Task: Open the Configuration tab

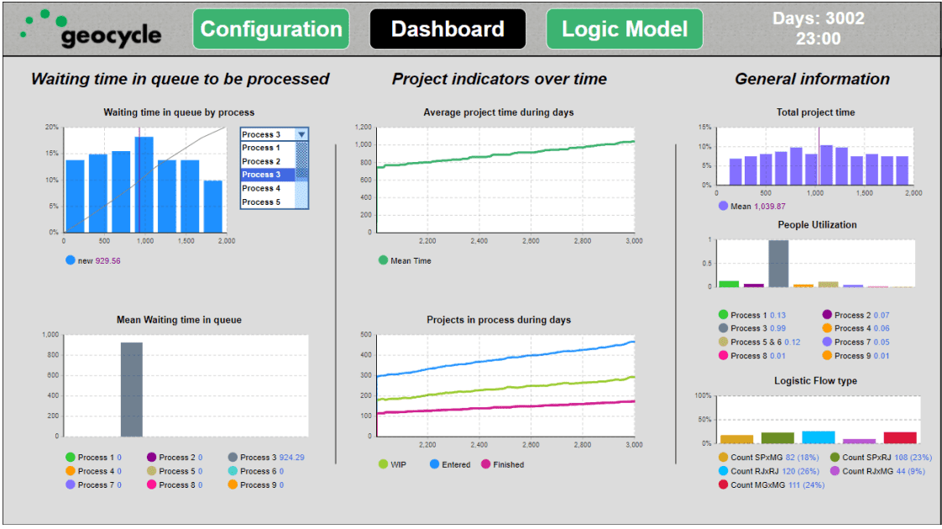Action: pos(270,29)
